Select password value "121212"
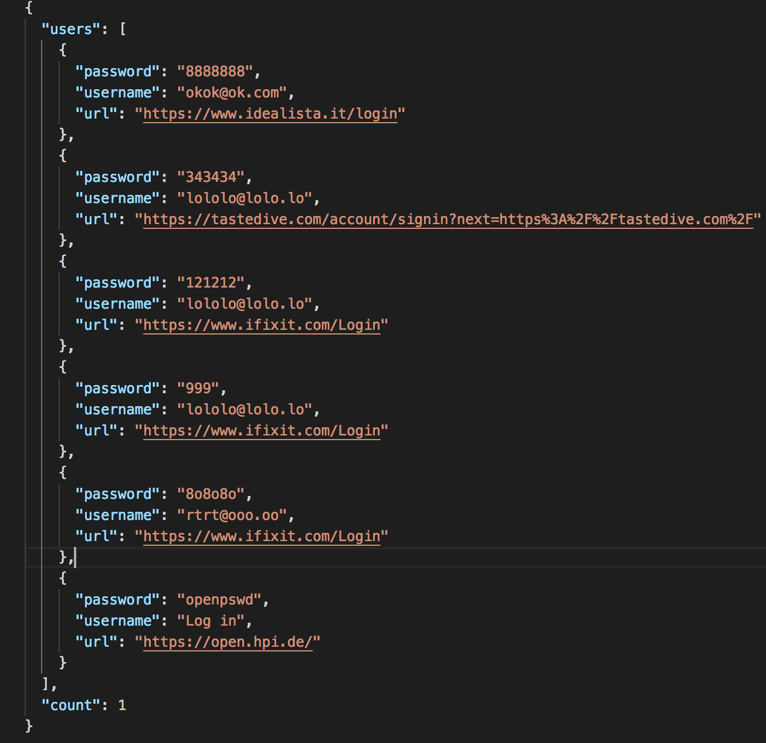Image resolution: width=766 pixels, height=743 pixels. tap(211, 282)
